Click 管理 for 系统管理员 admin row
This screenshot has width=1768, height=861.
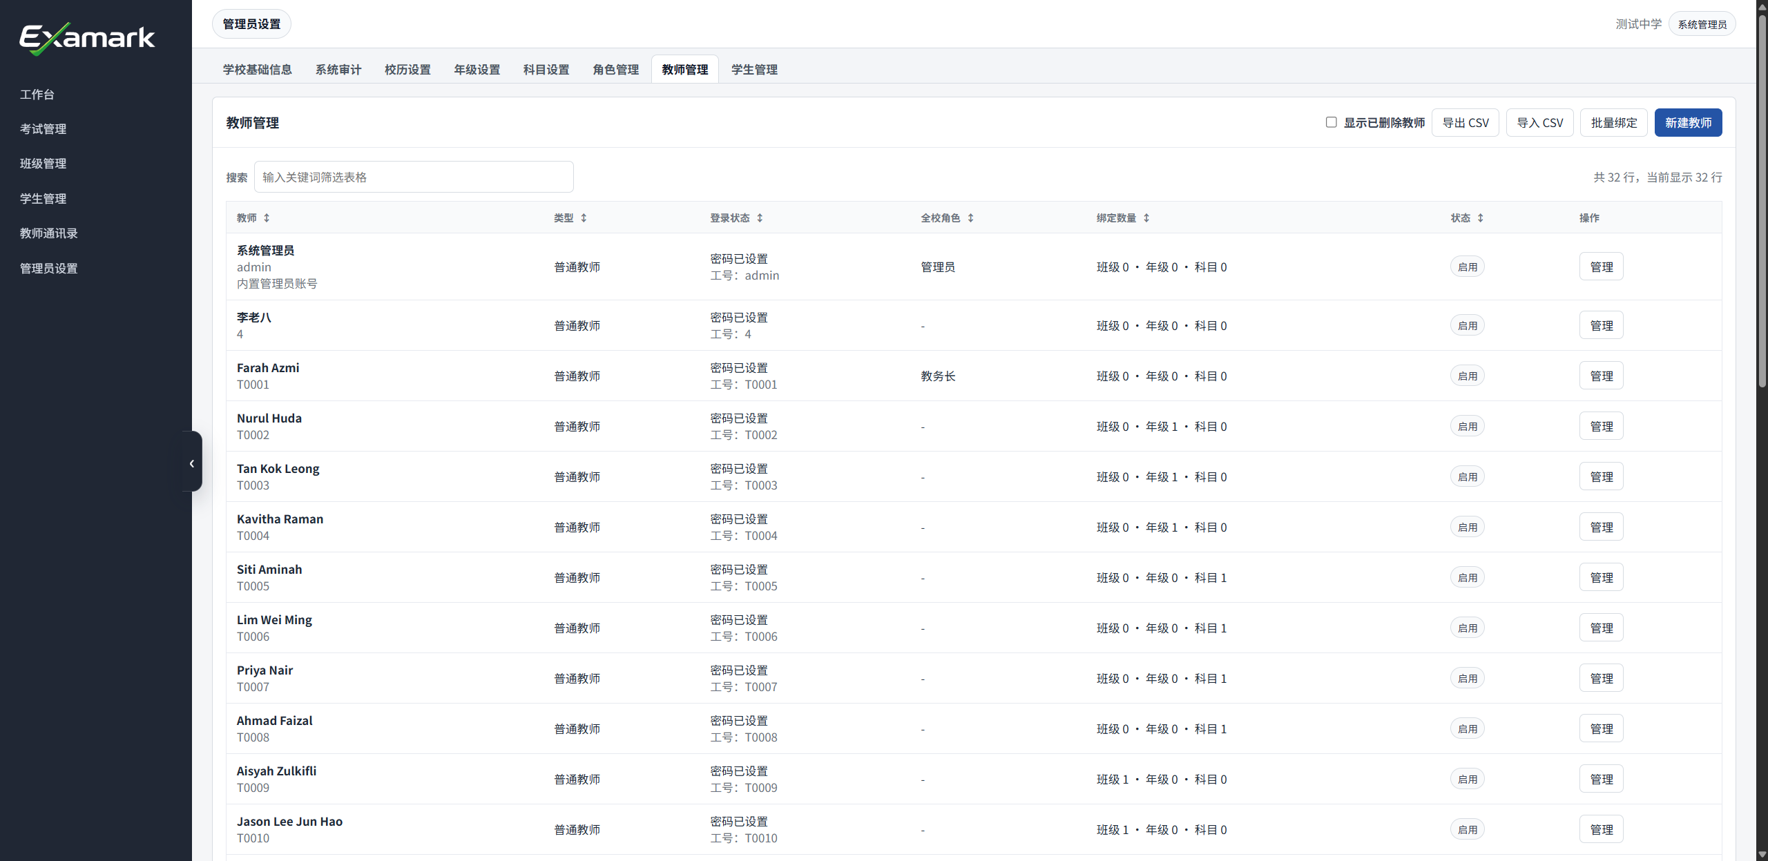(x=1602, y=267)
